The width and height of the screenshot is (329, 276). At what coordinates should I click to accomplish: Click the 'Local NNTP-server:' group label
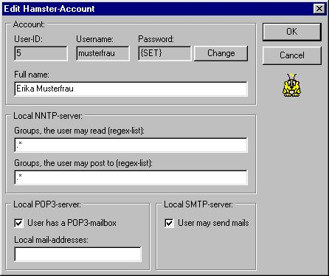tap(48, 116)
